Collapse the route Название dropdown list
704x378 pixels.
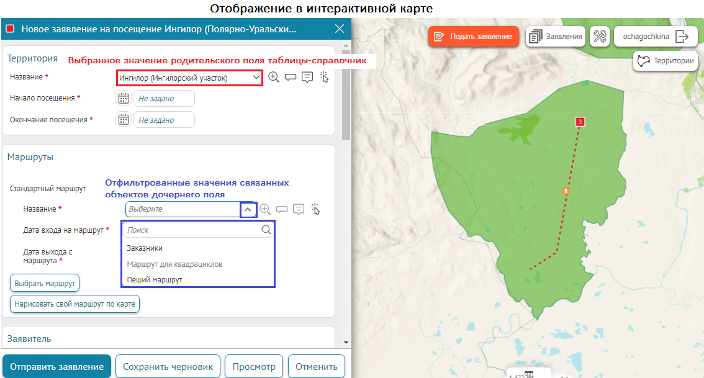click(x=248, y=210)
